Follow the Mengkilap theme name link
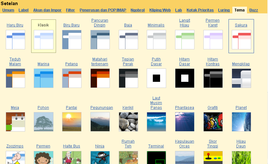Screen dimensions: 268x164 (241, 64)
